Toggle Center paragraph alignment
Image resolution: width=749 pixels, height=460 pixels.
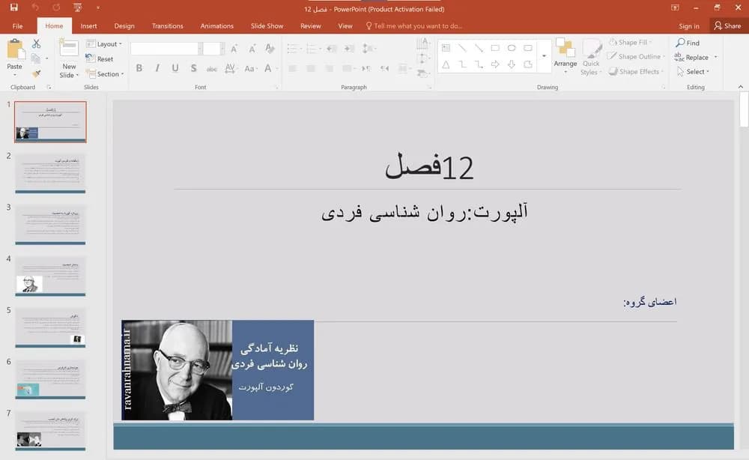click(x=311, y=69)
